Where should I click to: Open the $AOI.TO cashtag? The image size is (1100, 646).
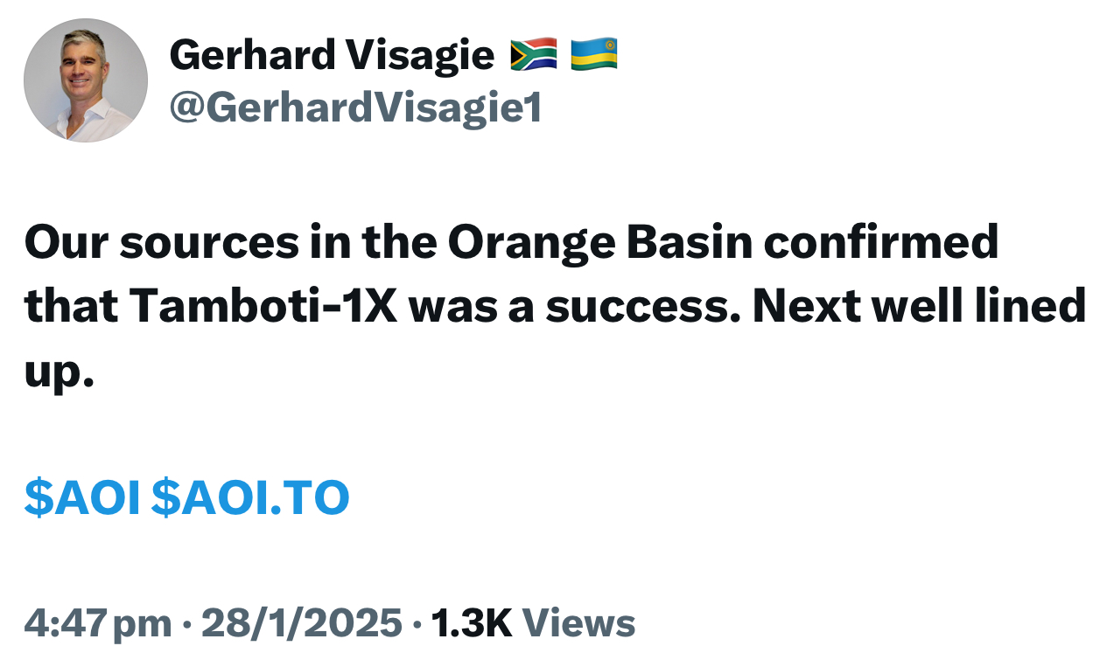(x=250, y=498)
